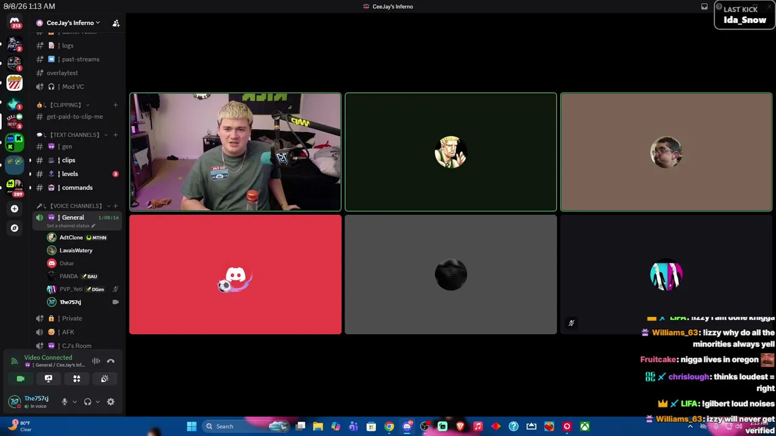
Task: Focus the brown tile with glasses avatar
Action: point(666,152)
